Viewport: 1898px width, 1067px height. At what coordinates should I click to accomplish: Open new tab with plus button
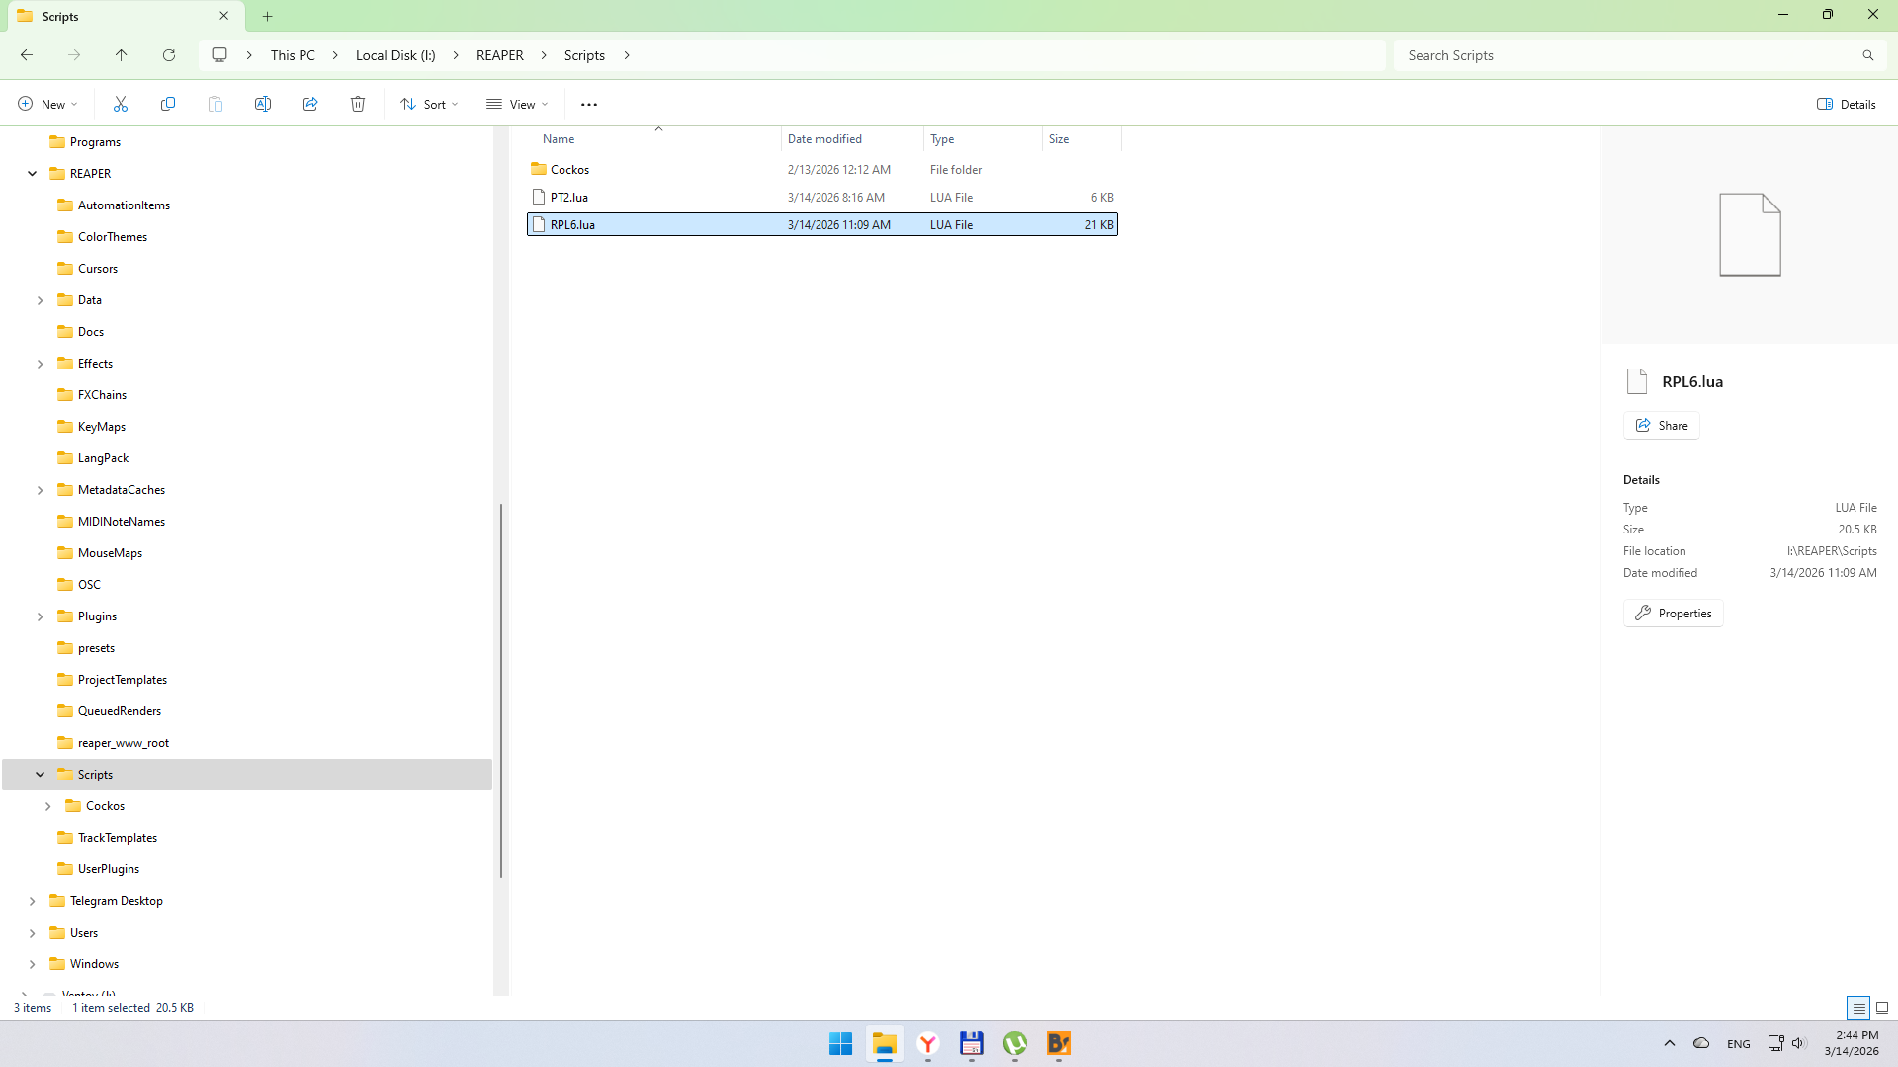pos(267,16)
